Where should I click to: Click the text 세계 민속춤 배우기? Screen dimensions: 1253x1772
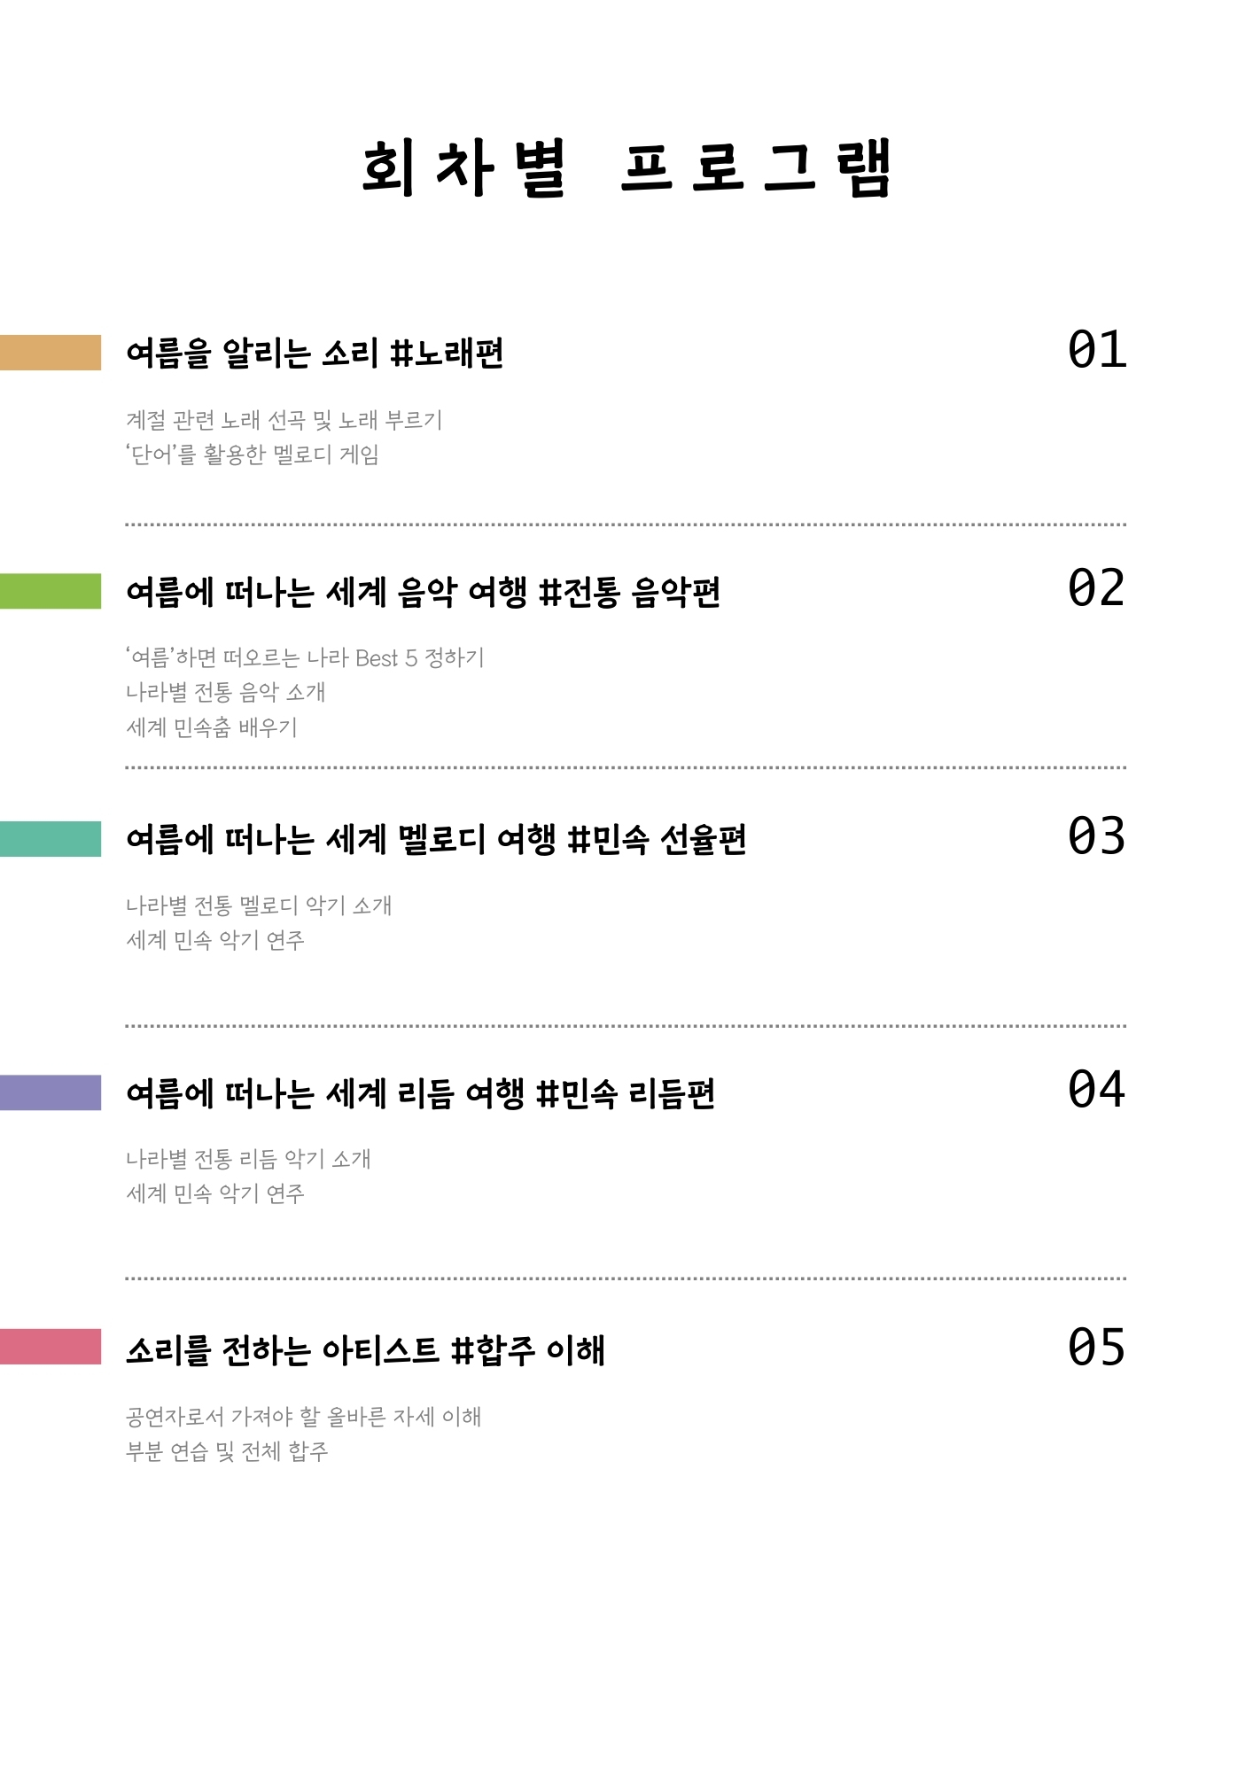click(212, 727)
